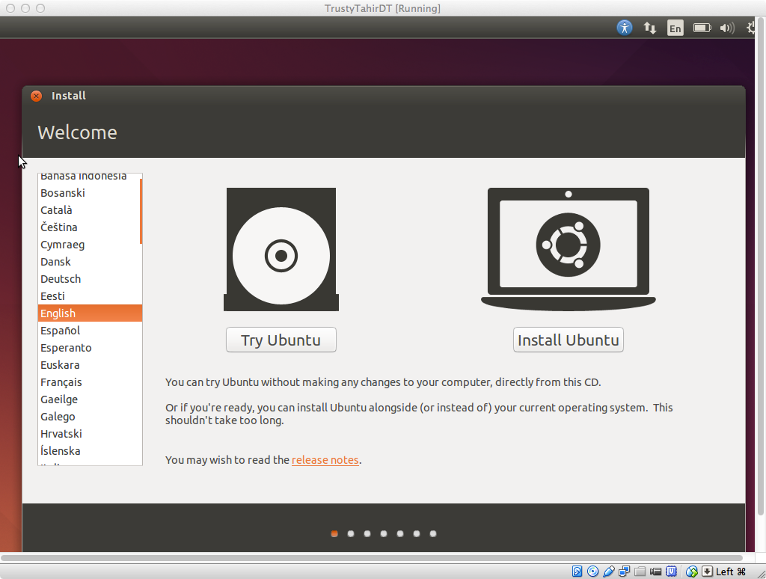
Task: Select Euskara in the language list
Action: (x=90, y=365)
